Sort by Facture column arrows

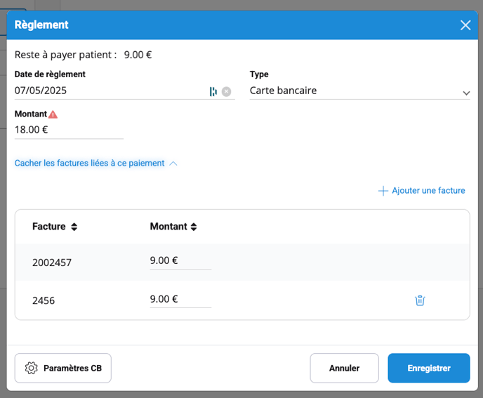click(74, 227)
